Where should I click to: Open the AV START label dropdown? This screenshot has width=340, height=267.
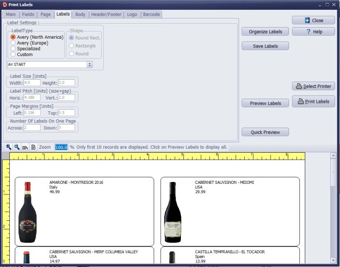pos(90,65)
